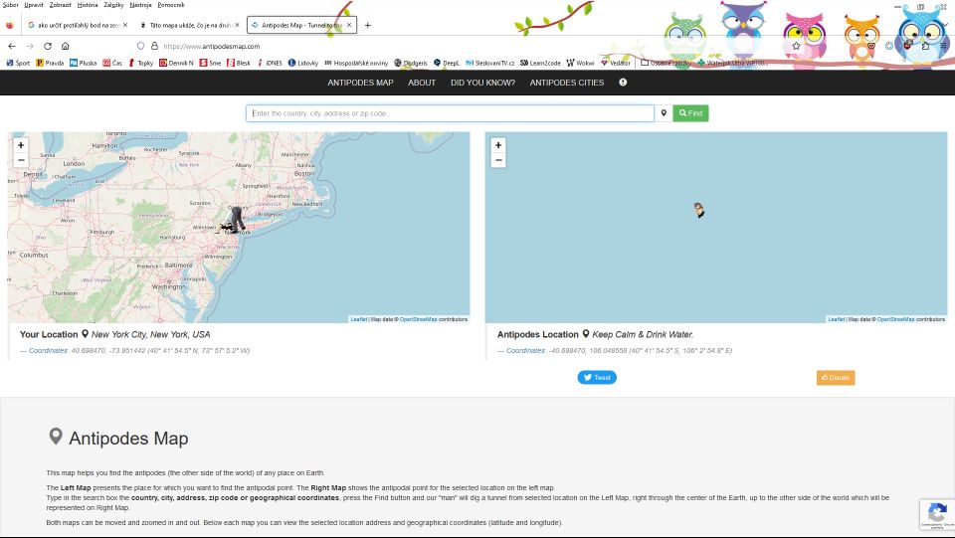Open the ABOUT page in navbar
The width and height of the screenshot is (955, 538).
(x=422, y=83)
